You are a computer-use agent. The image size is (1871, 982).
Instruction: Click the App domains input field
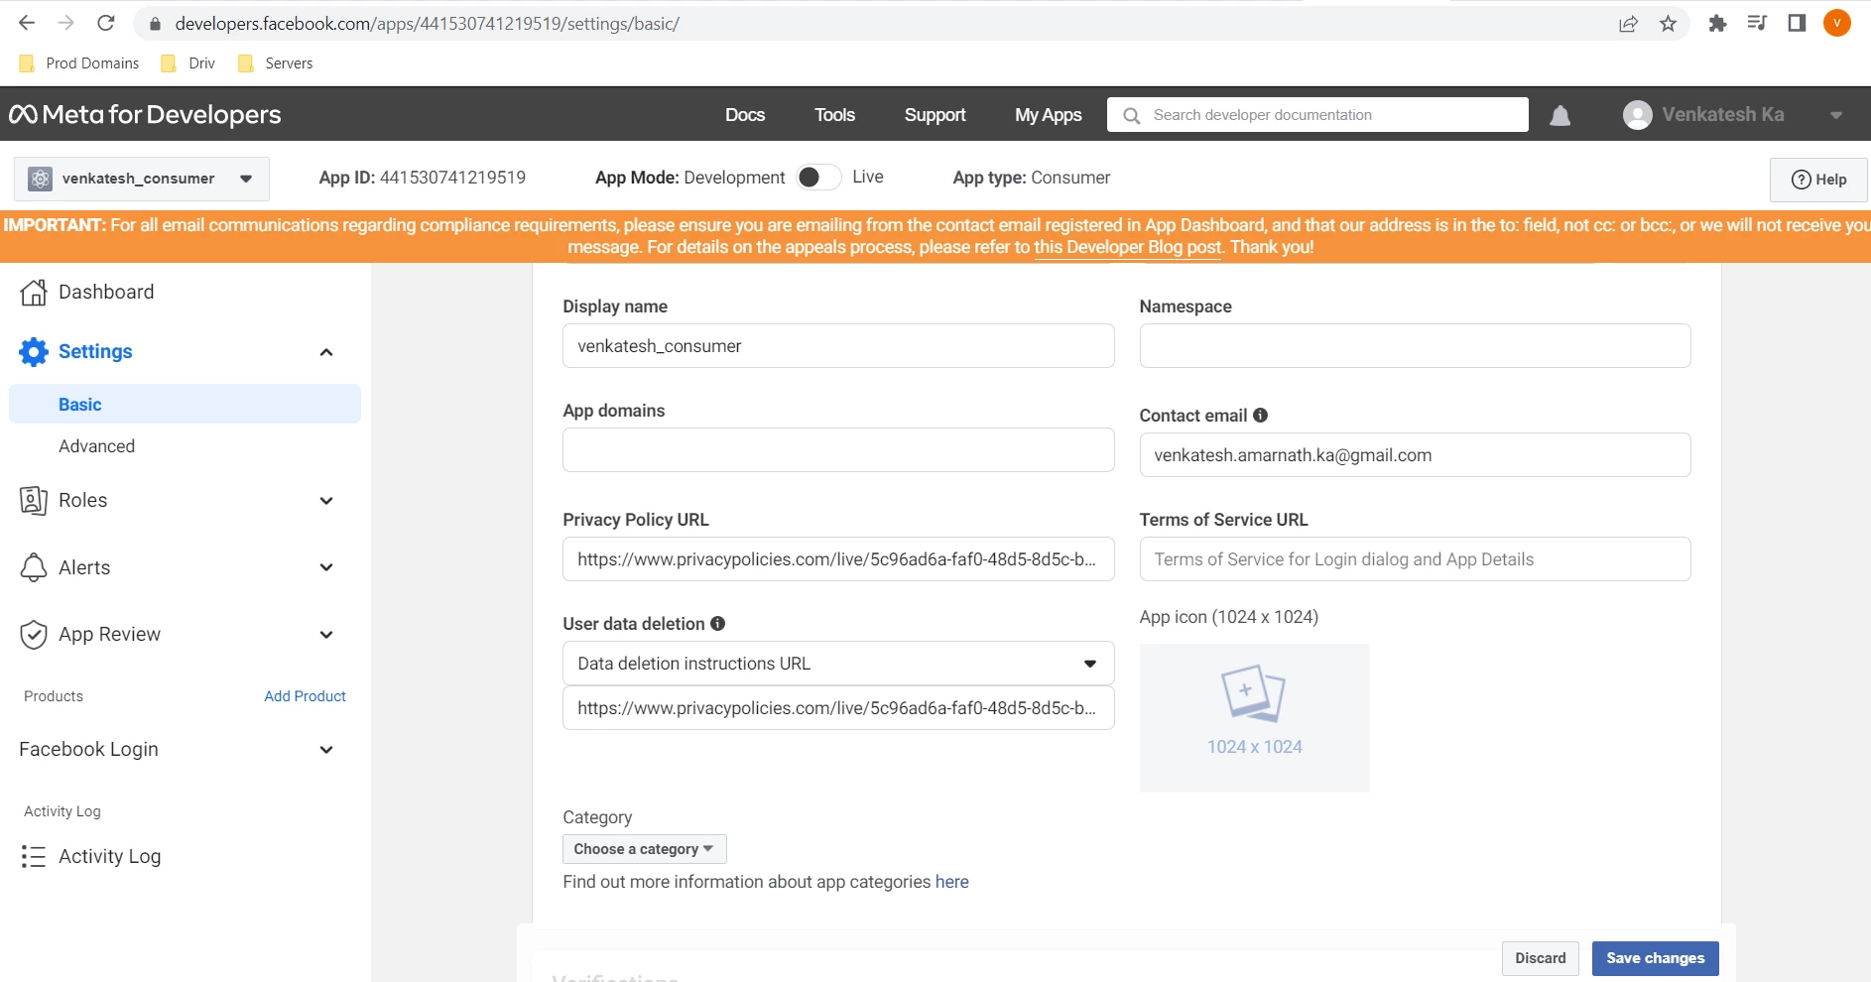[838, 450]
